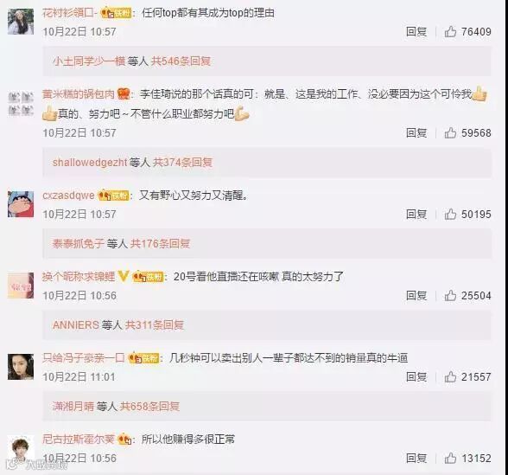Image resolution: width=508 pixels, height=475 pixels.
Task: Click the fan badge beside cxzasdqwe
Action: (x=113, y=196)
